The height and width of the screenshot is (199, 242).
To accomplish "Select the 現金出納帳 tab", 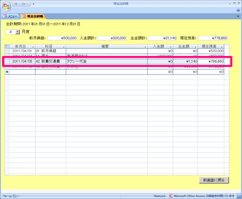I will pyautogui.click(x=33, y=16).
